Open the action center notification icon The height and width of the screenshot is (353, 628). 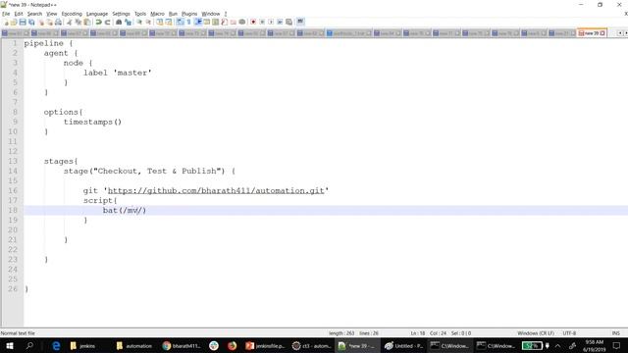pyautogui.click(x=616, y=346)
